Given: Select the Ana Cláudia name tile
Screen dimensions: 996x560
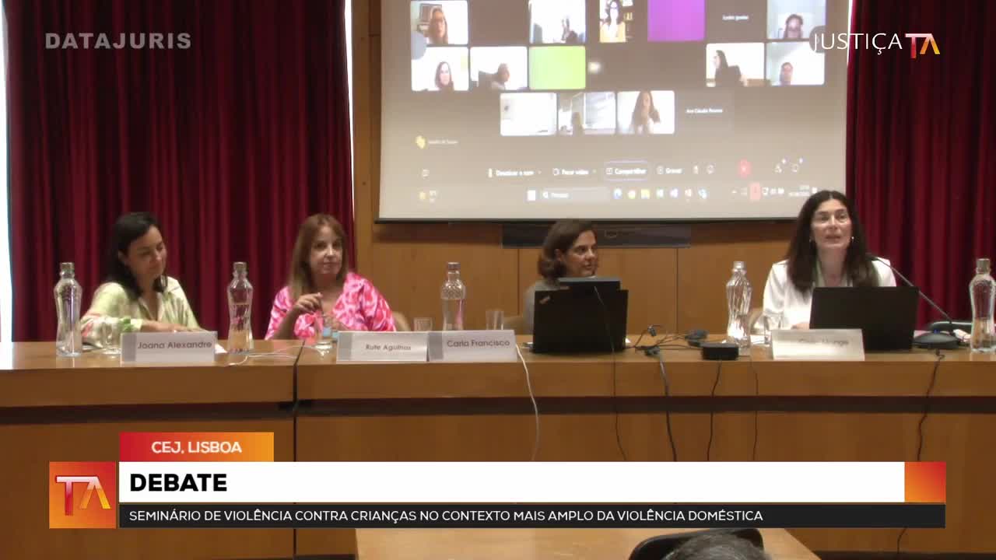Looking at the screenshot, I should click(704, 111).
